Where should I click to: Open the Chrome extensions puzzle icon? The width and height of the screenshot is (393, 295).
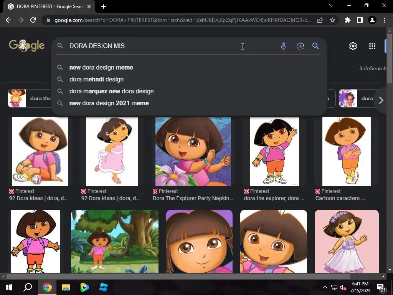pos(348,20)
